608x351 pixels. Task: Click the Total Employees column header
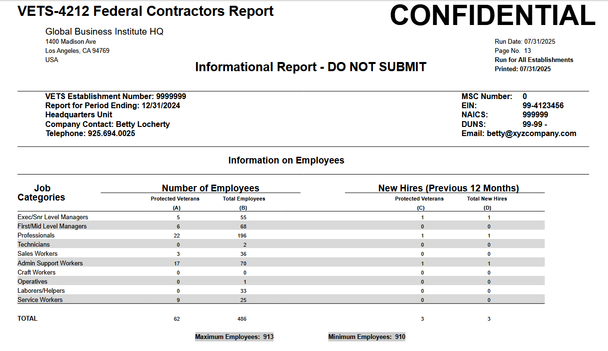coord(244,199)
